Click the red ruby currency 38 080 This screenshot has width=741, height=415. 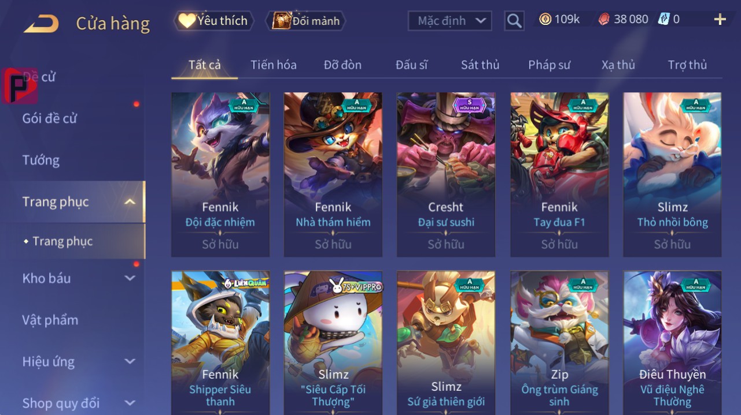tap(623, 19)
